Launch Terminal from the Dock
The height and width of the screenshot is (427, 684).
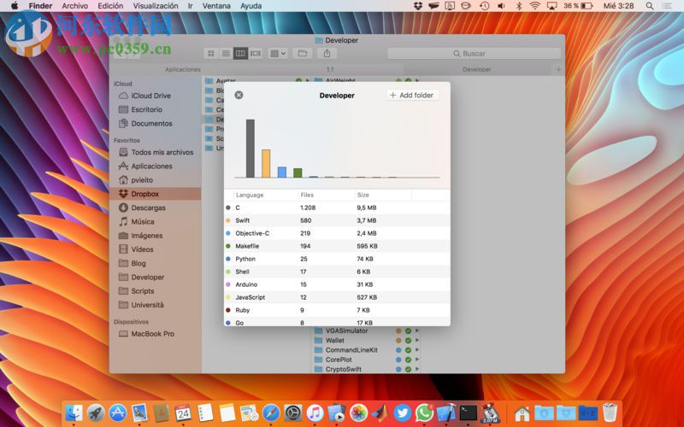(468, 412)
